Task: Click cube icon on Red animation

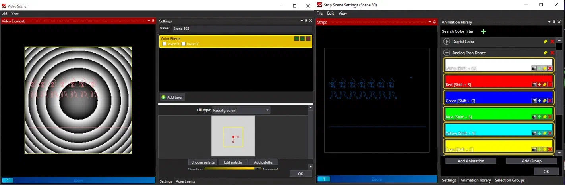Action: pos(534,84)
